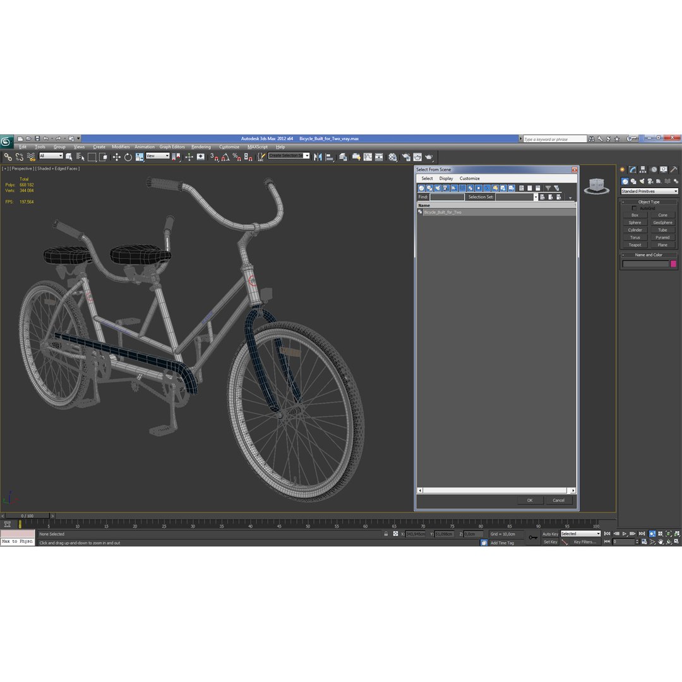The width and height of the screenshot is (682, 682).
Task: Open the Customize menu in Select From Scene
Action: pos(469,178)
